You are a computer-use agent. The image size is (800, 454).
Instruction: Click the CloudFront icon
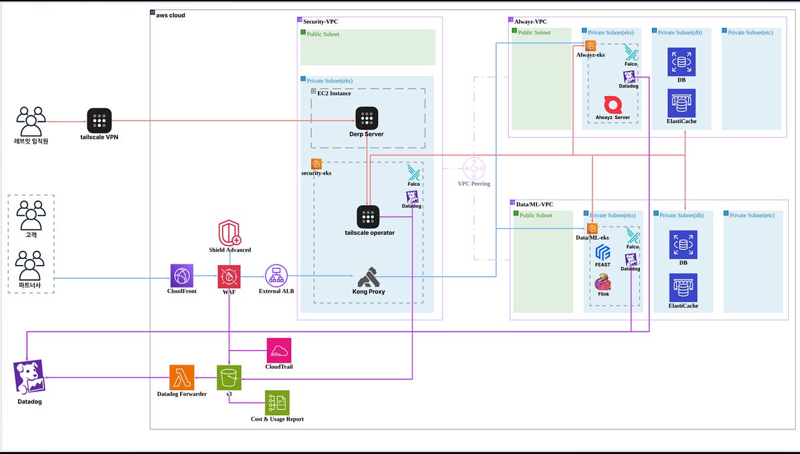[182, 276]
